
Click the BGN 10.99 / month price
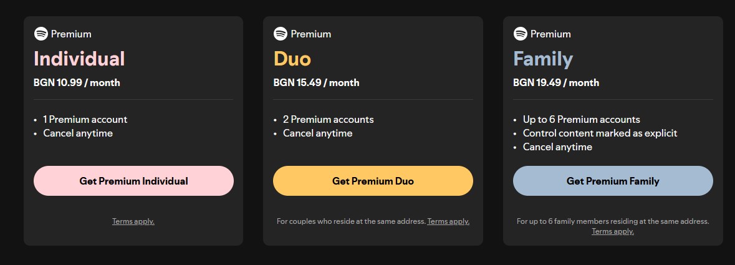tap(77, 82)
